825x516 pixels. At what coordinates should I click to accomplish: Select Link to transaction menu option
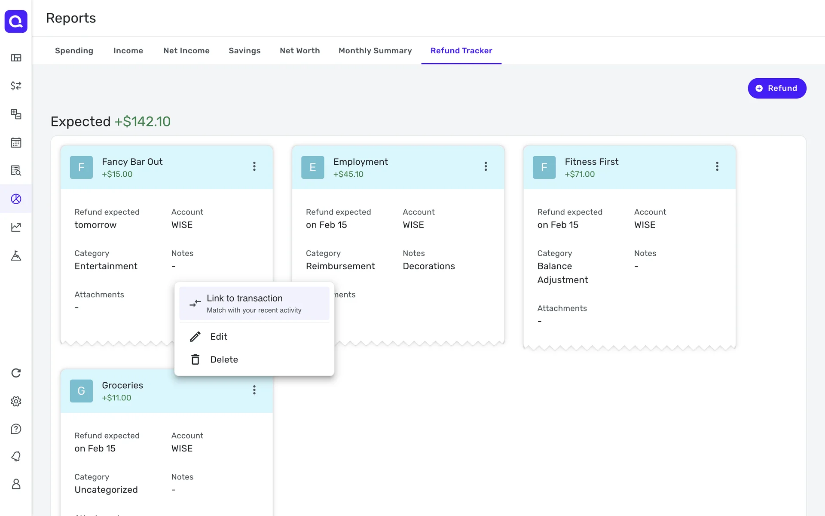[x=254, y=303]
